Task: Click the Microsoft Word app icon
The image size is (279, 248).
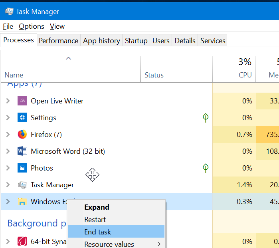Action: click(22, 151)
